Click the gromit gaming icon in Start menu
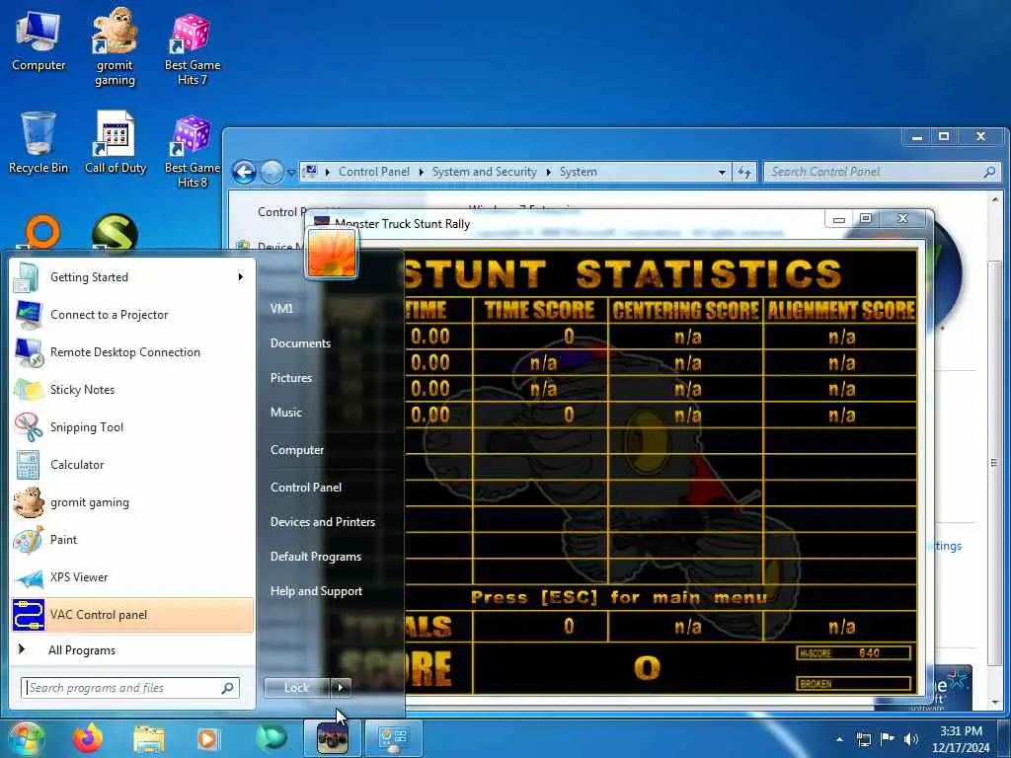The height and width of the screenshot is (758, 1011). 29,502
